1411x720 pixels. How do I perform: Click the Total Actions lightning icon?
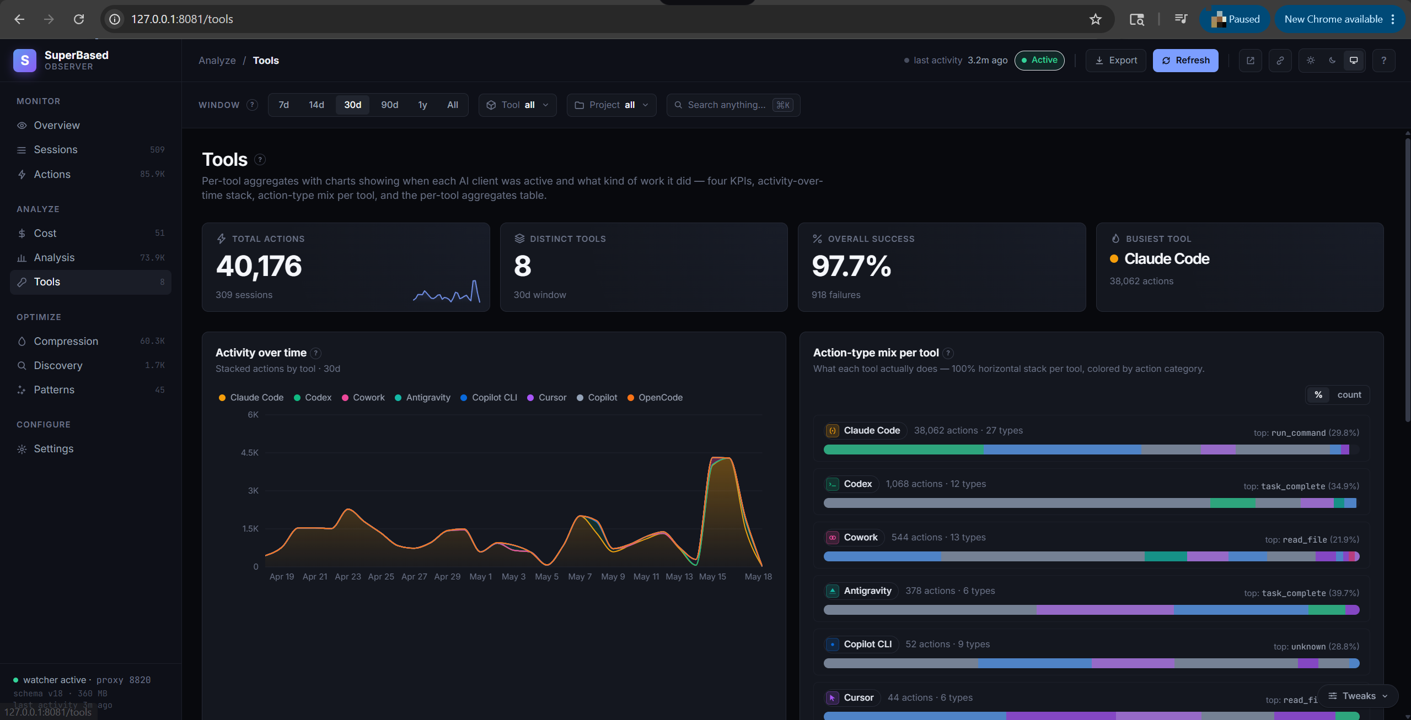221,239
